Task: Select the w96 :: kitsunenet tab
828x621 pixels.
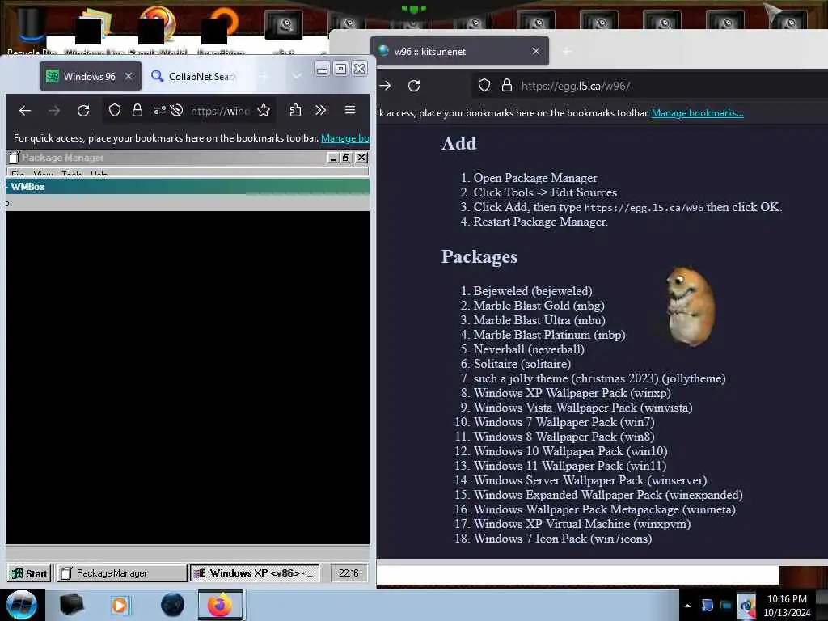Action: [x=459, y=51]
